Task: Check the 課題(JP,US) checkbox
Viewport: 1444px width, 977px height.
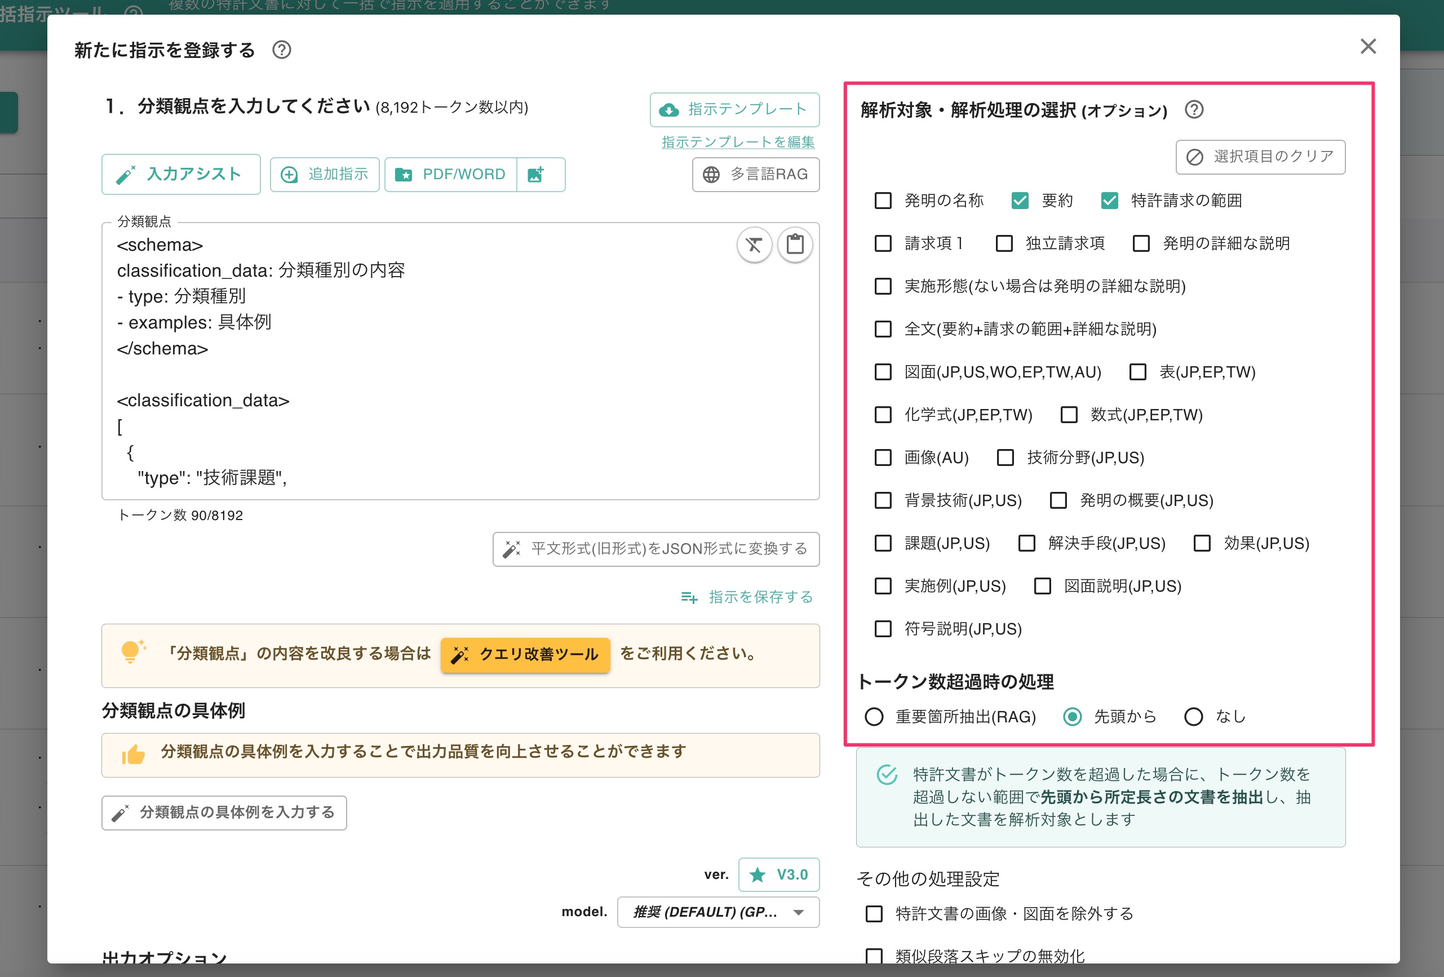Action: coord(882,544)
